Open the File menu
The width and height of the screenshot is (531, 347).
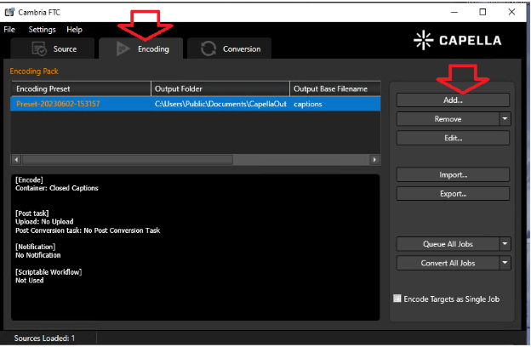(9, 30)
